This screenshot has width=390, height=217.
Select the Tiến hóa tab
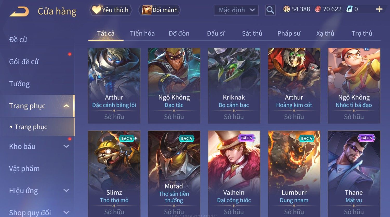pos(142,33)
